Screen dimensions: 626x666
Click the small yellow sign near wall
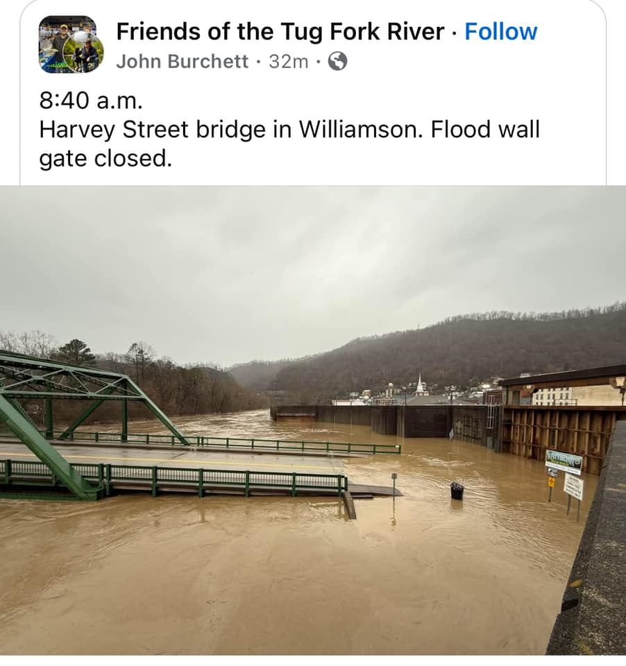coord(552,483)
